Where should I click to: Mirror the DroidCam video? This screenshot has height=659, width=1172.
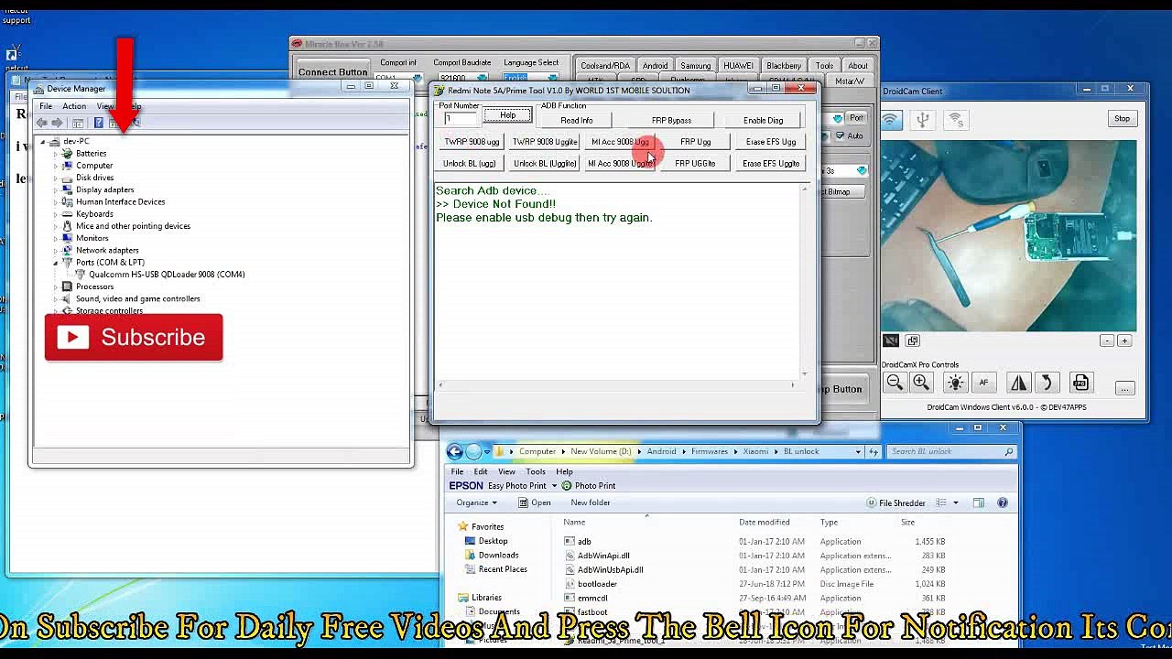1018,384
